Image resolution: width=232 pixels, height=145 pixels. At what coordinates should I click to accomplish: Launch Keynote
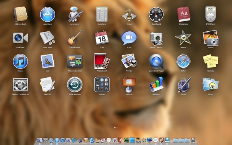[129, 85]
